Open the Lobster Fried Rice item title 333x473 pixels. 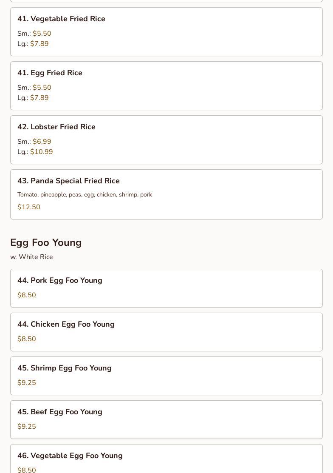click(56, 127)
